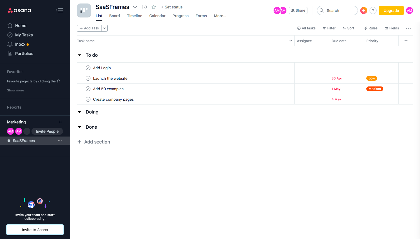Click the empty member placeholder in Marketing
Viewport: 420px width, 239px height.
[27, 131]
